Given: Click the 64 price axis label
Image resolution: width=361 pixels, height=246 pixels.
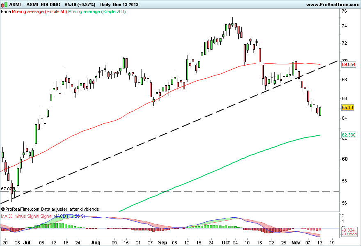Looking at the screenshot, I should [x=344, y=118].
